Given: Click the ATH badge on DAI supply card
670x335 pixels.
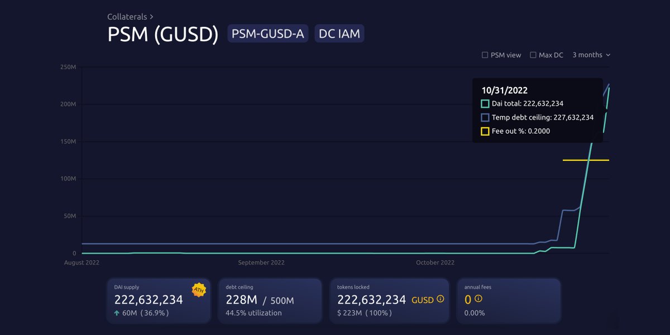Looking at the screenshot, I should tap(198, 290).
